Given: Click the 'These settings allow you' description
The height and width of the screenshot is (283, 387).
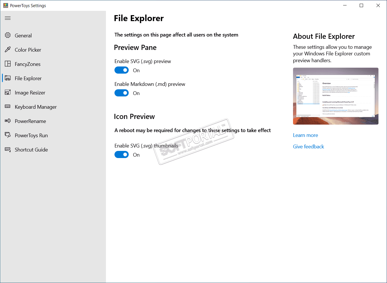Looking at the screenshot, I should 332,54.
